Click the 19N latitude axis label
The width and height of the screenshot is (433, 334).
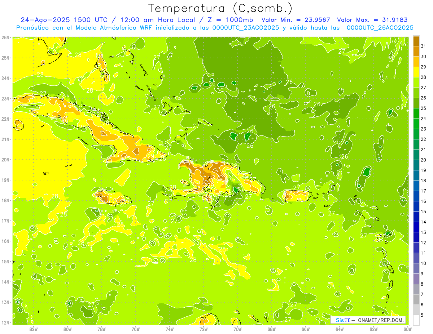click(x=5, y=180)
